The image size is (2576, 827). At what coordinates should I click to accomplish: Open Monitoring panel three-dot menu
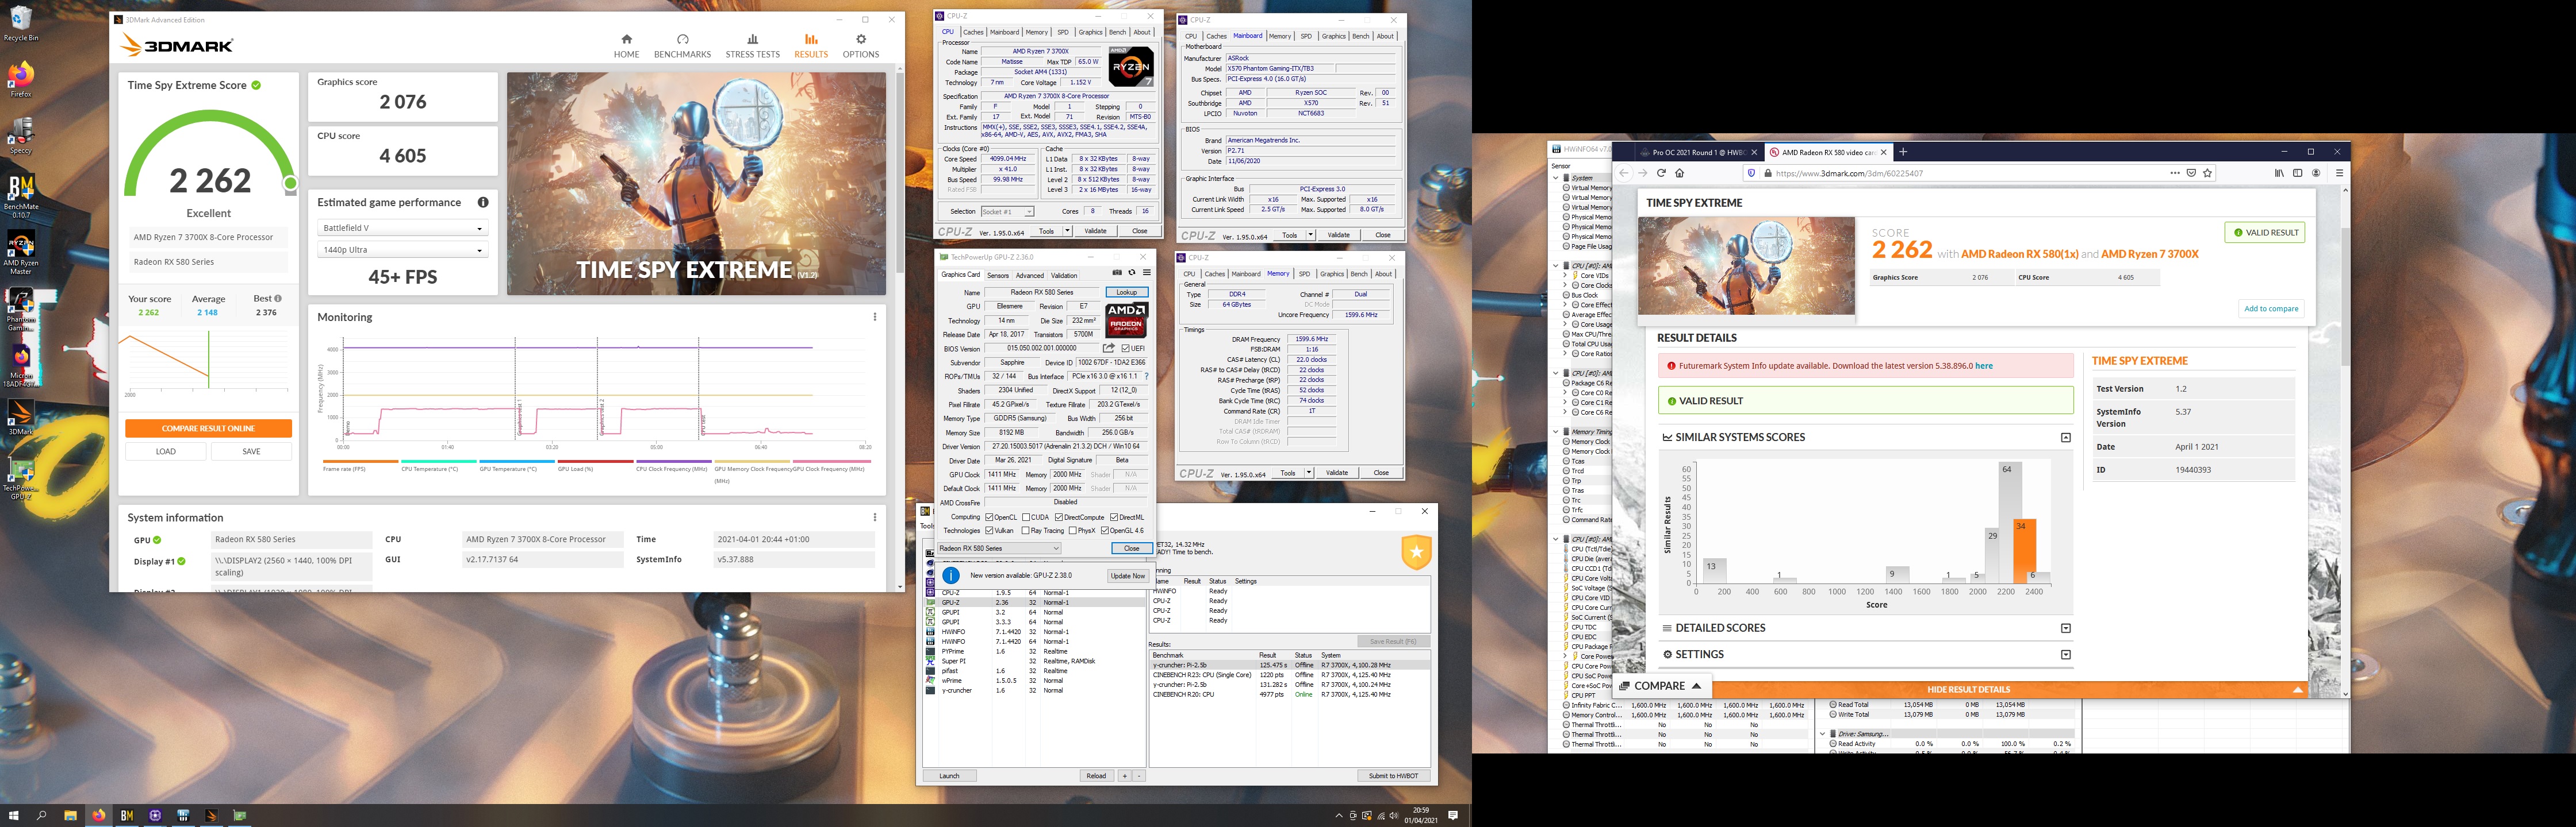875,316
